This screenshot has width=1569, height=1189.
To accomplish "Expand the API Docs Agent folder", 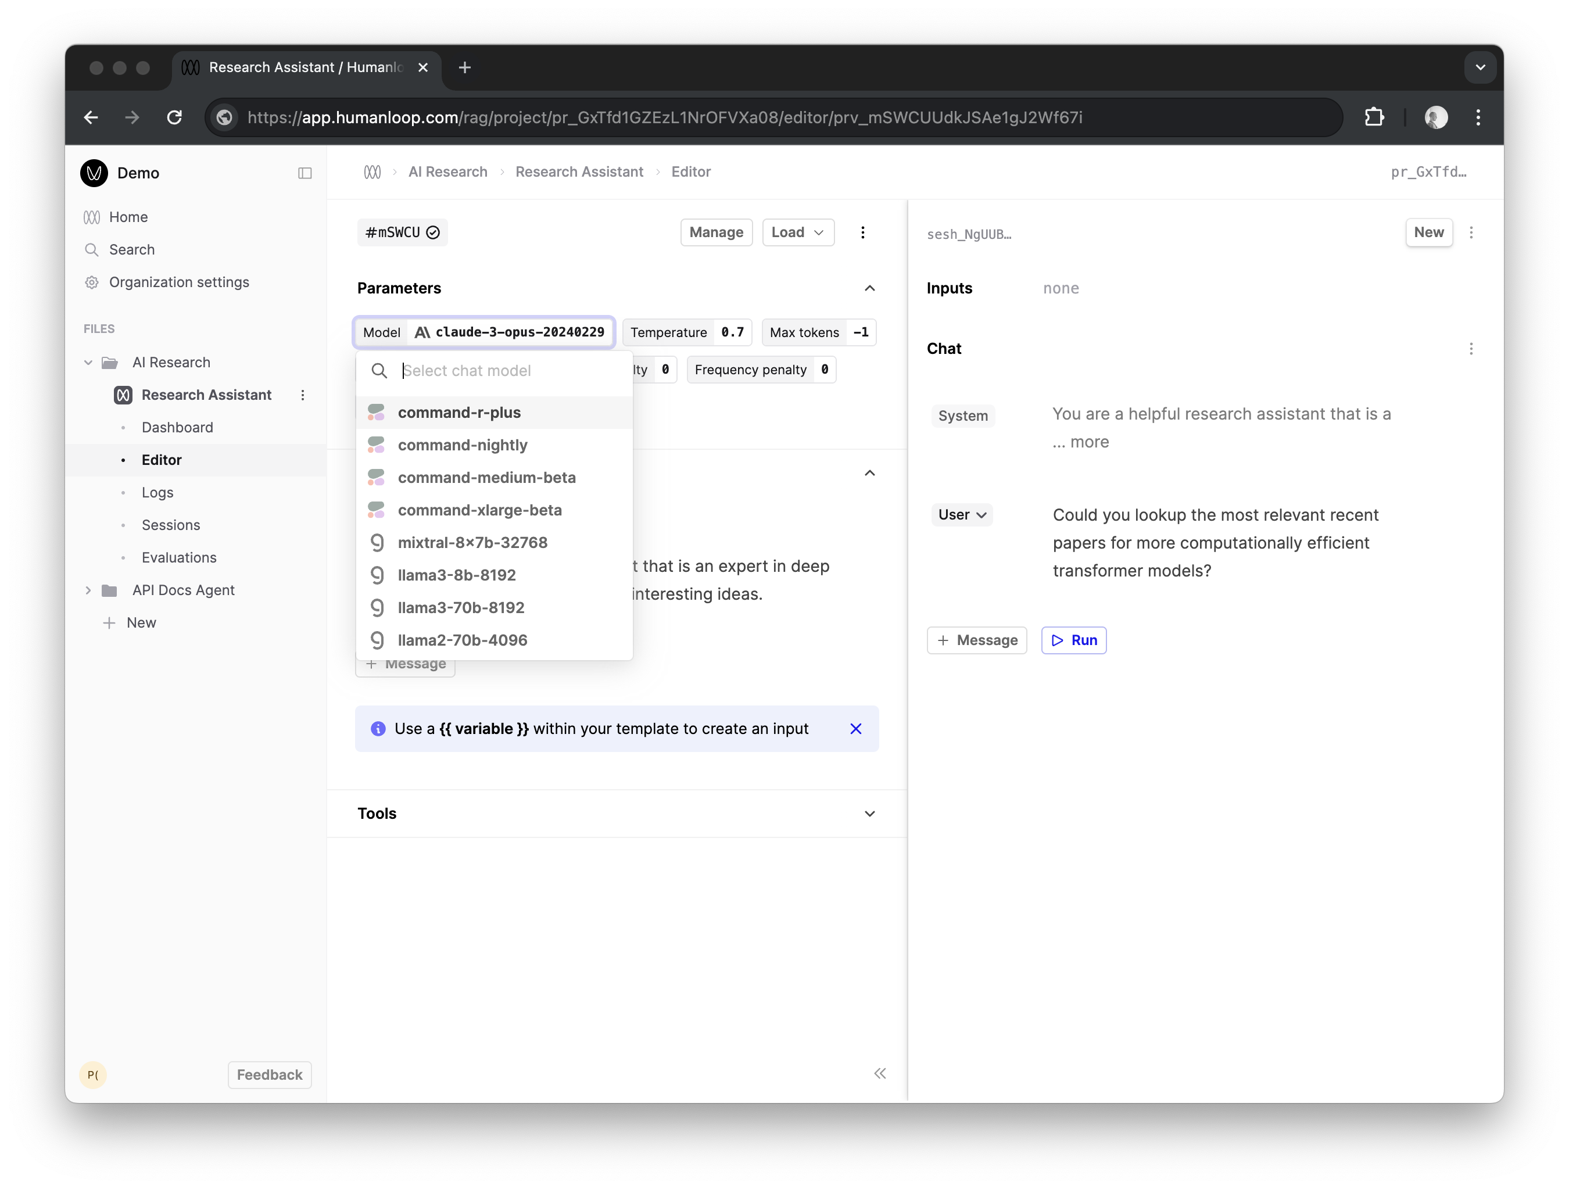I will click(x=88, y=590).
